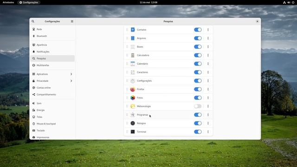Open Compartilhamento in the sidebar
Screen dimensions: 297x167
pyautogui.click(x=52, y=95)
